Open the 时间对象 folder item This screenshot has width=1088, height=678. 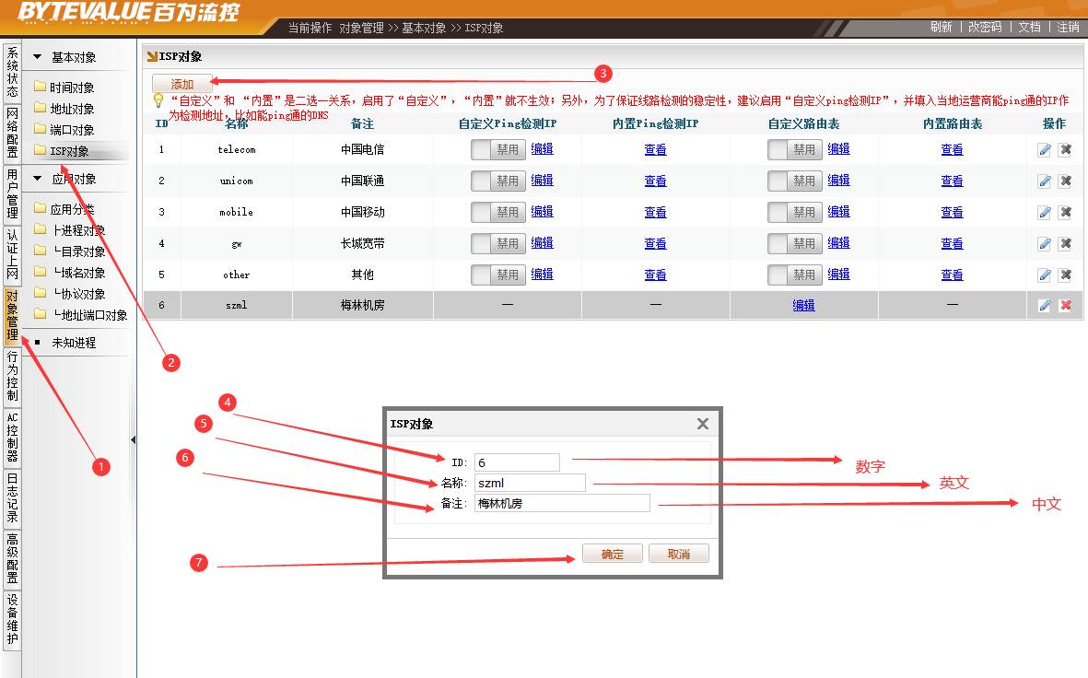point(72,88)
